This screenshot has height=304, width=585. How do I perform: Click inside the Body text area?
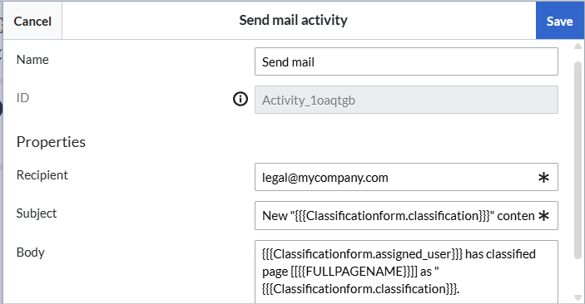click(406, 272)
